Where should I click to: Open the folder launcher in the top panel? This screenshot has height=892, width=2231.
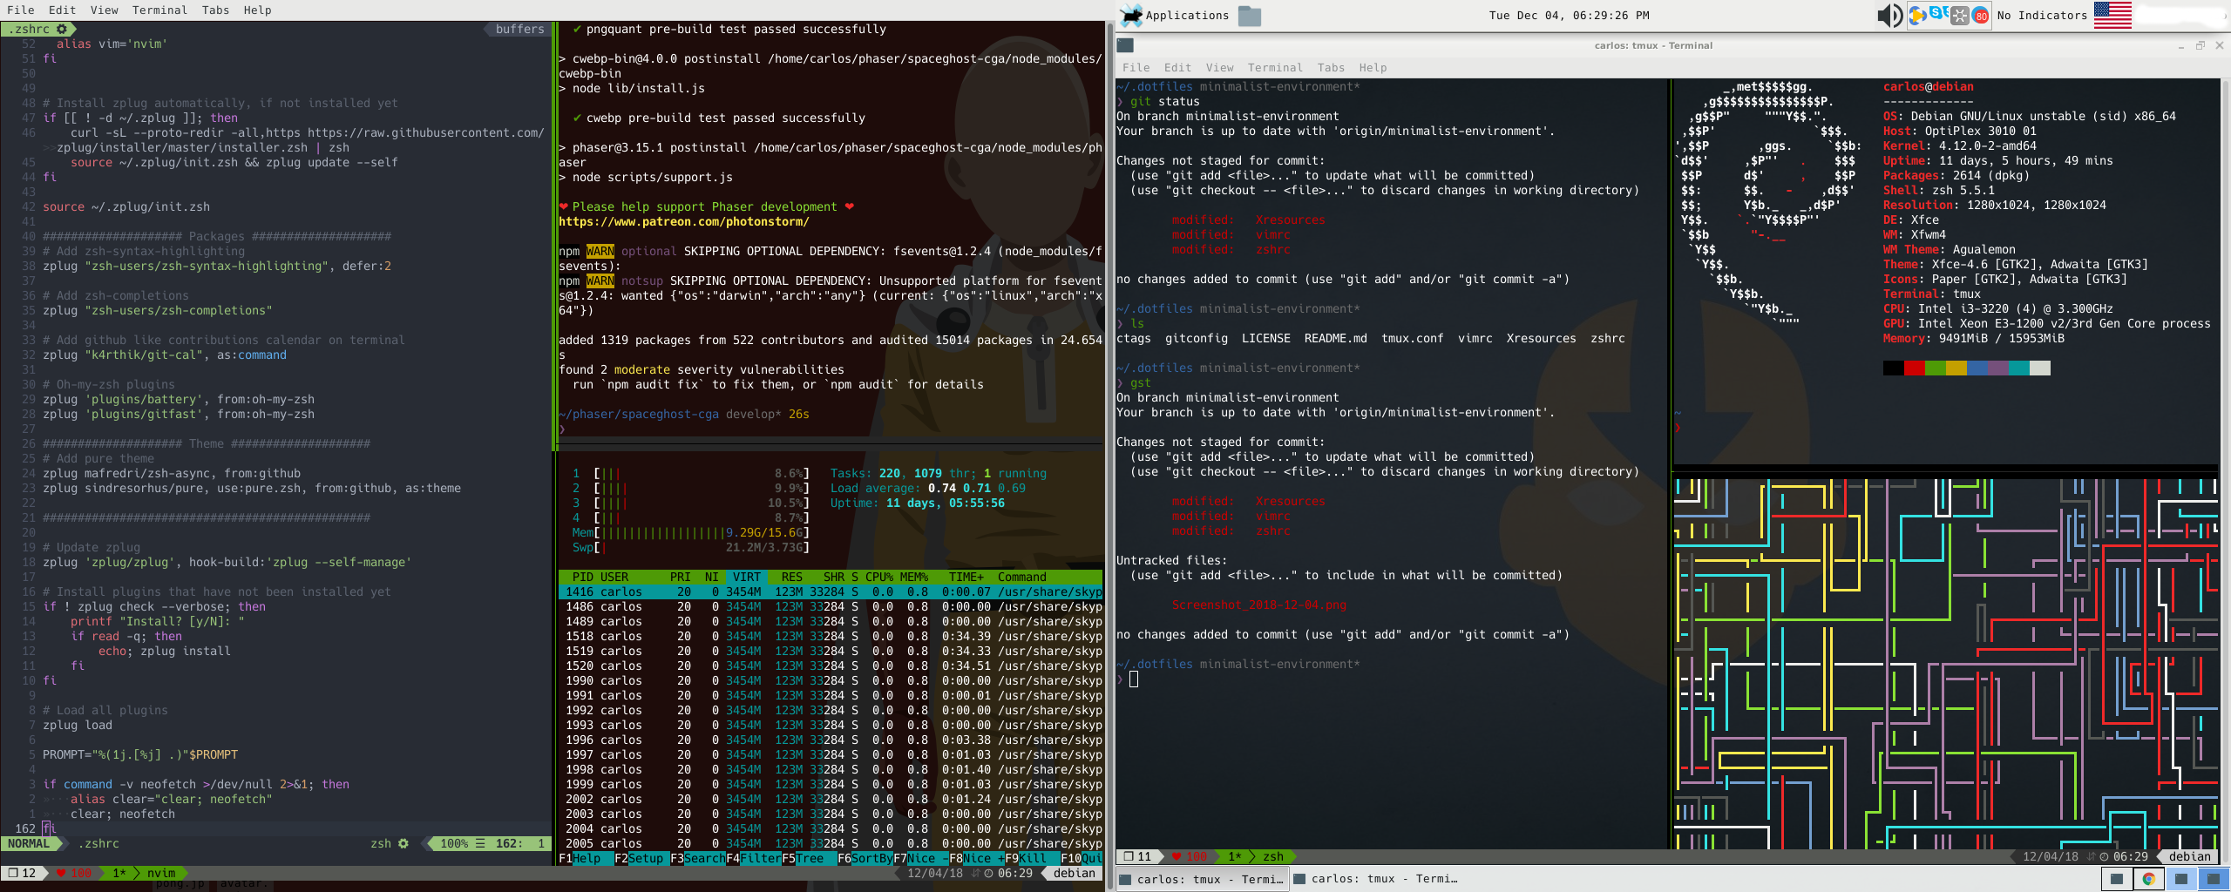pos(1250,16)
